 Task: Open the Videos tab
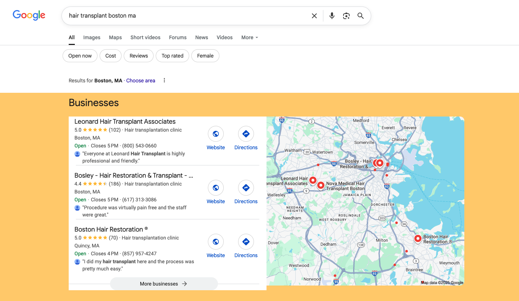[225, 37]
